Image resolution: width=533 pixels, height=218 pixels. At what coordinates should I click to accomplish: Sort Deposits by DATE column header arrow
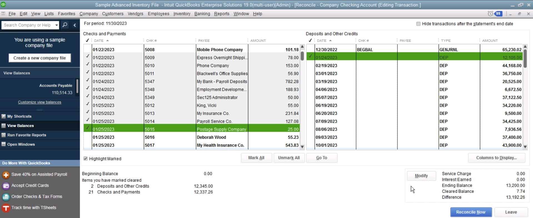pyautogui.click(x=330, y=40)
